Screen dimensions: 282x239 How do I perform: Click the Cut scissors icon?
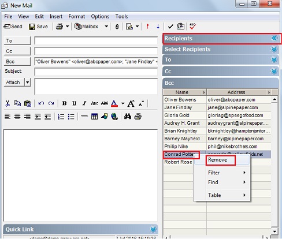8,103
